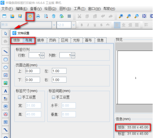The height and width of the screenshot is (138, 153).
Task: Click the database refresh icon
Action: point(62,16)
